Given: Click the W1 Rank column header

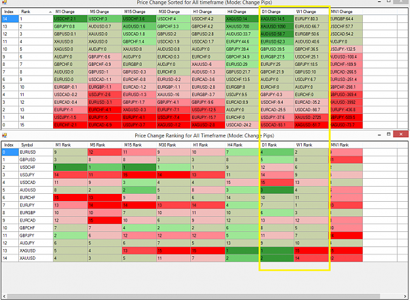Looking at the screenshot, I should 311,145.
